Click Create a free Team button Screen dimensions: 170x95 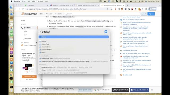pos(29,77)
